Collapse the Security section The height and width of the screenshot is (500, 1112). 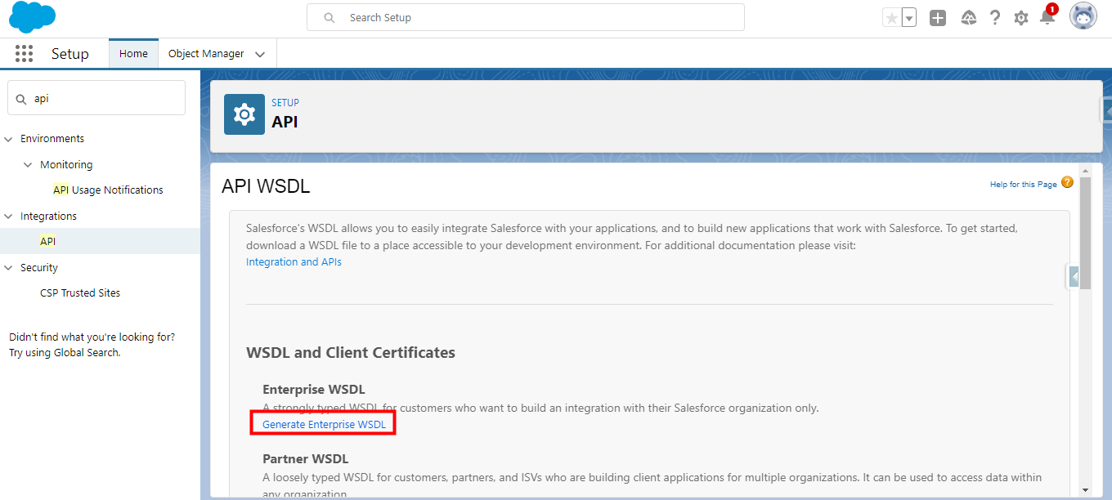click(8, 268)
